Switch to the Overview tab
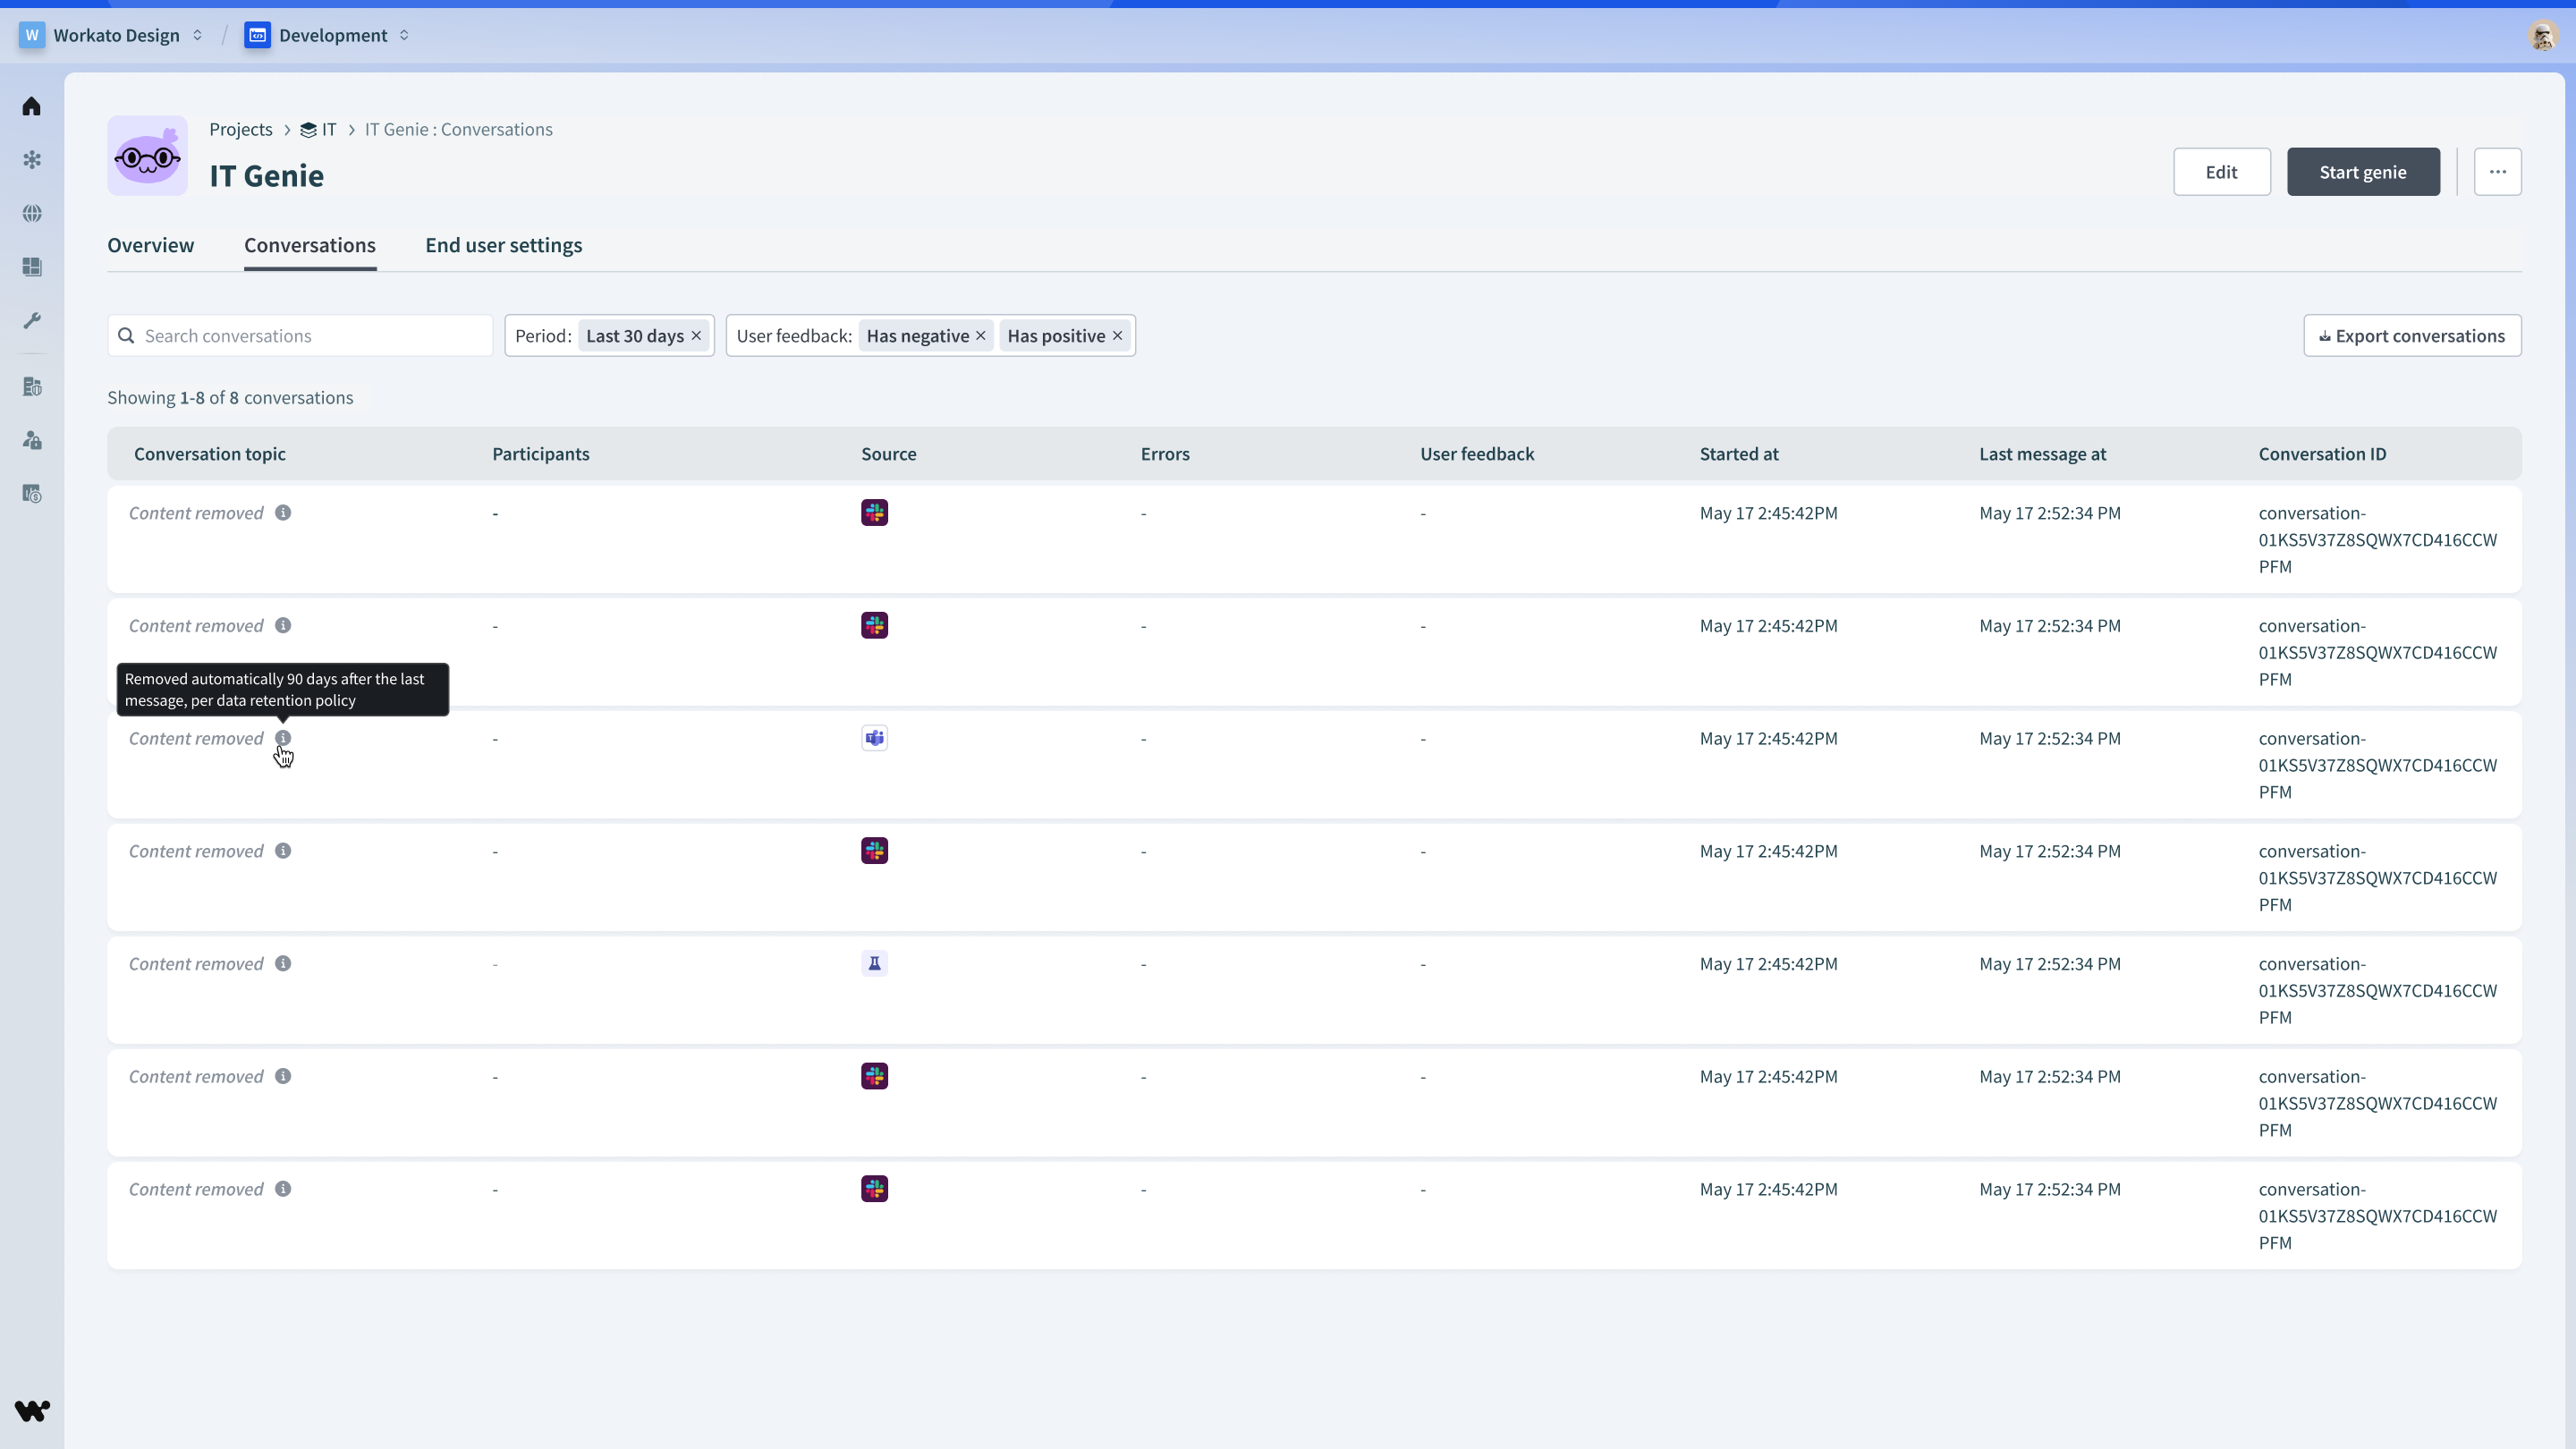Image resolution: width=2576 pixels, height=1449 pixels. click(151, 246)
